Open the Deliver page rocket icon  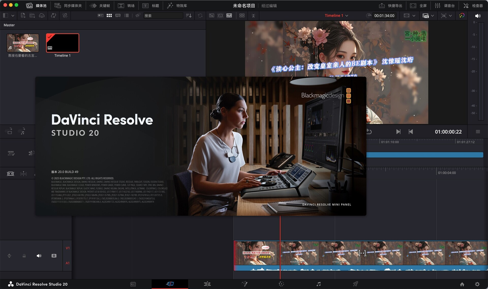click(356, 284)
